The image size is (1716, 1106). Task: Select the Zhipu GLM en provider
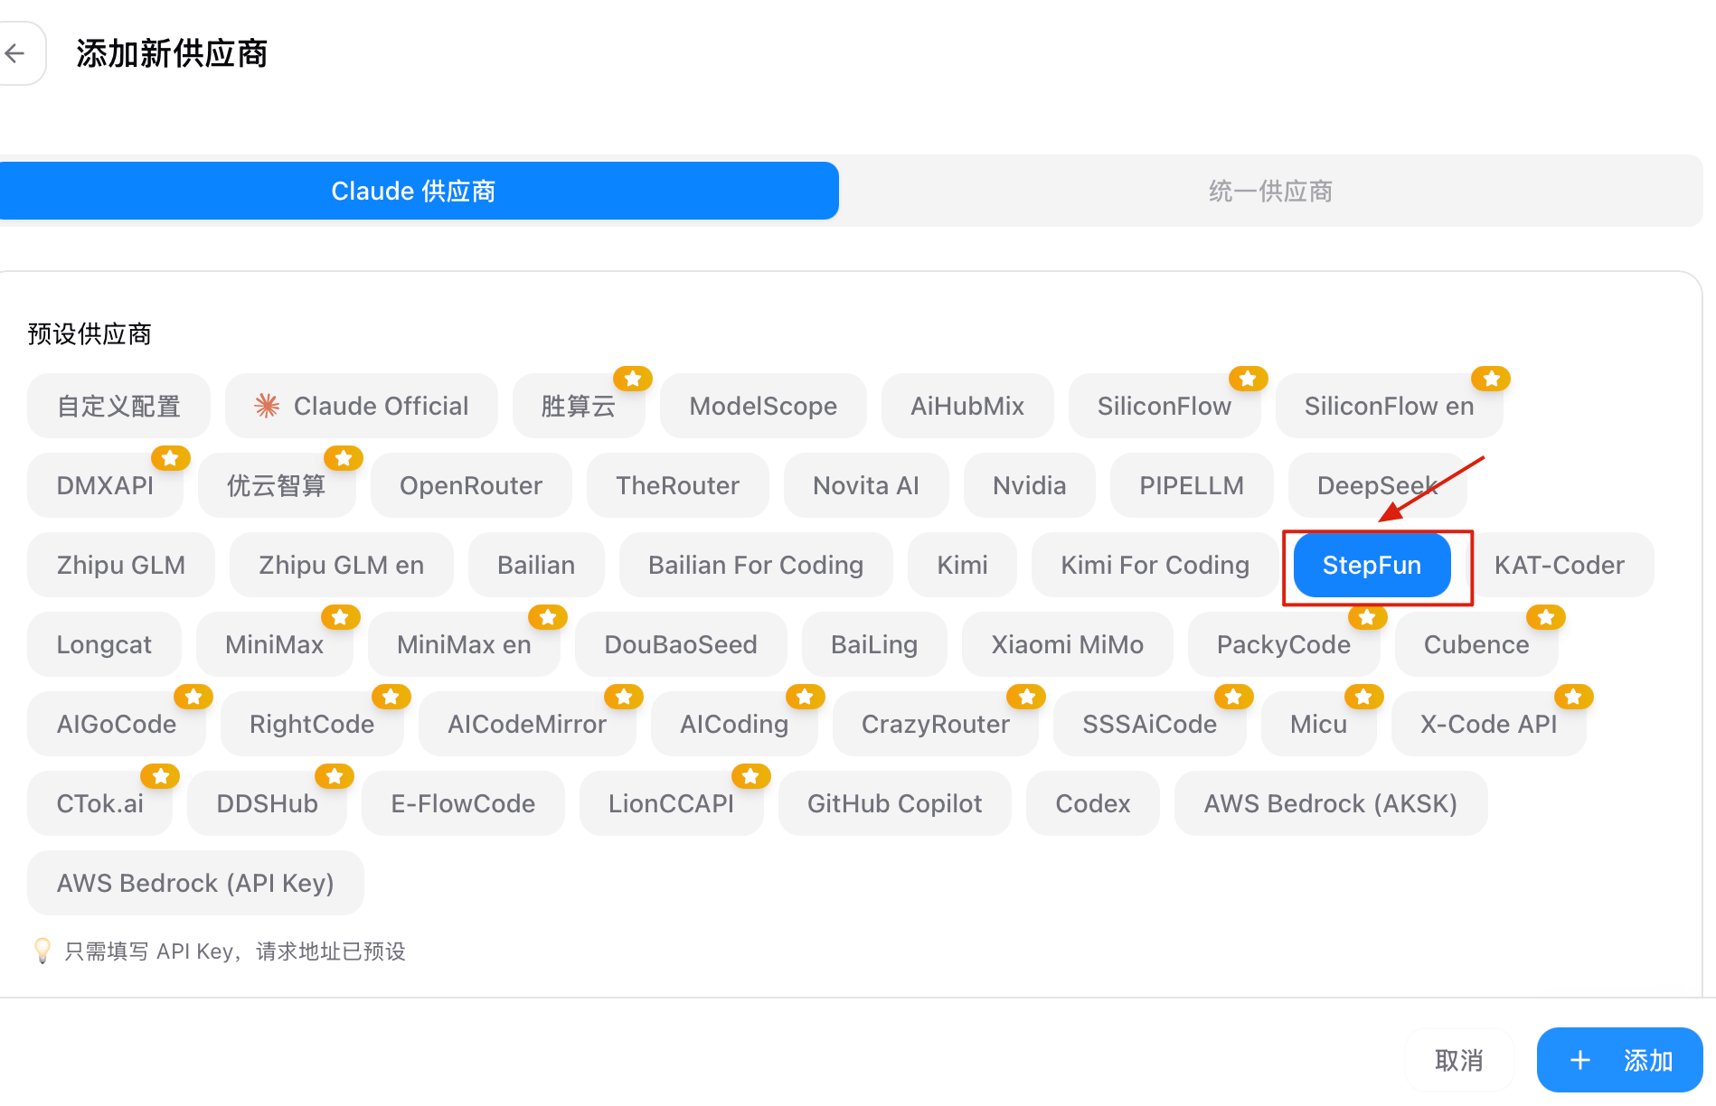pos(342,565)
